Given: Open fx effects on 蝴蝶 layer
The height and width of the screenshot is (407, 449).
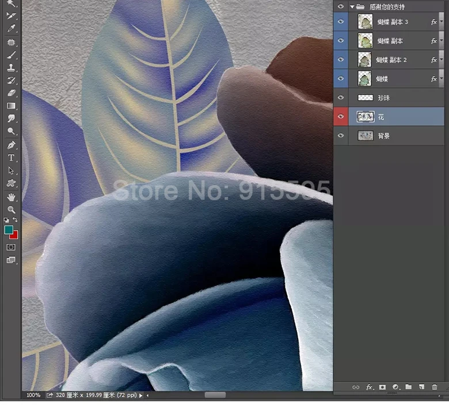Looking at the screenshot, I should click(x=433, y=79).
